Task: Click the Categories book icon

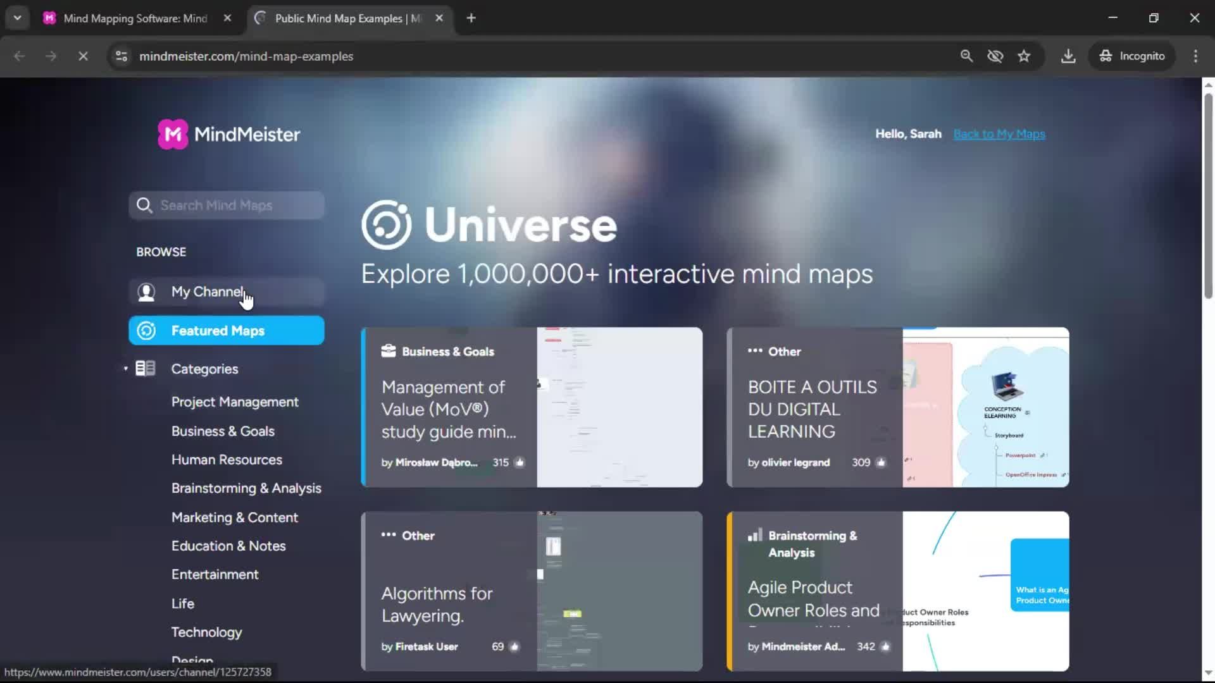Action: pyautogui.click(x=146, y=368)
